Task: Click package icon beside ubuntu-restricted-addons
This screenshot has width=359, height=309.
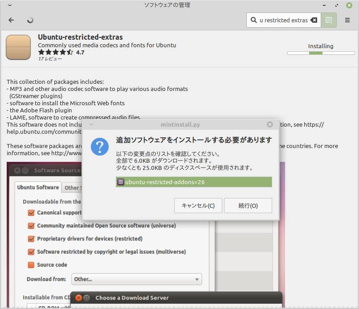Action: (121, 182)
